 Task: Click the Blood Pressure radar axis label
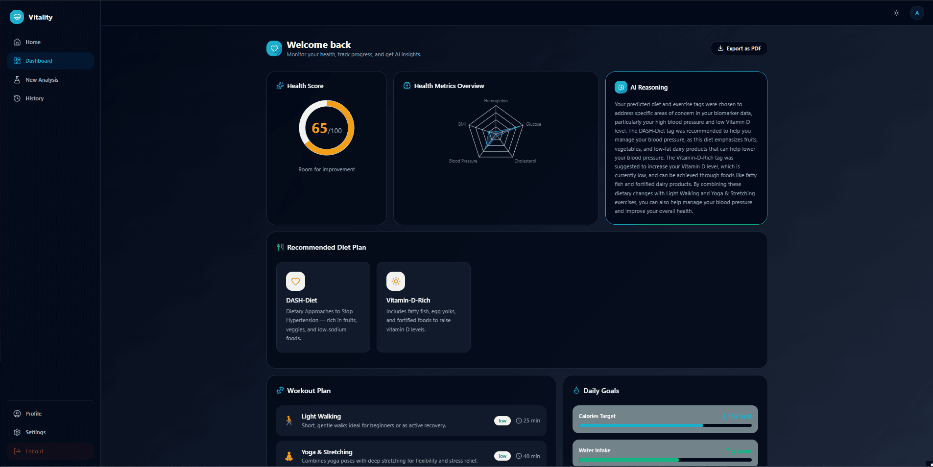463,161
